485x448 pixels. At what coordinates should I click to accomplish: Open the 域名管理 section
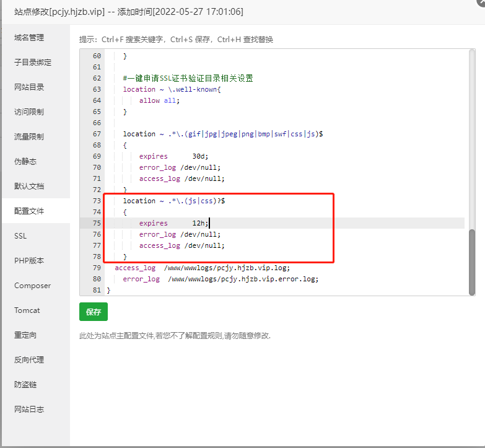[x=29, y=37]
